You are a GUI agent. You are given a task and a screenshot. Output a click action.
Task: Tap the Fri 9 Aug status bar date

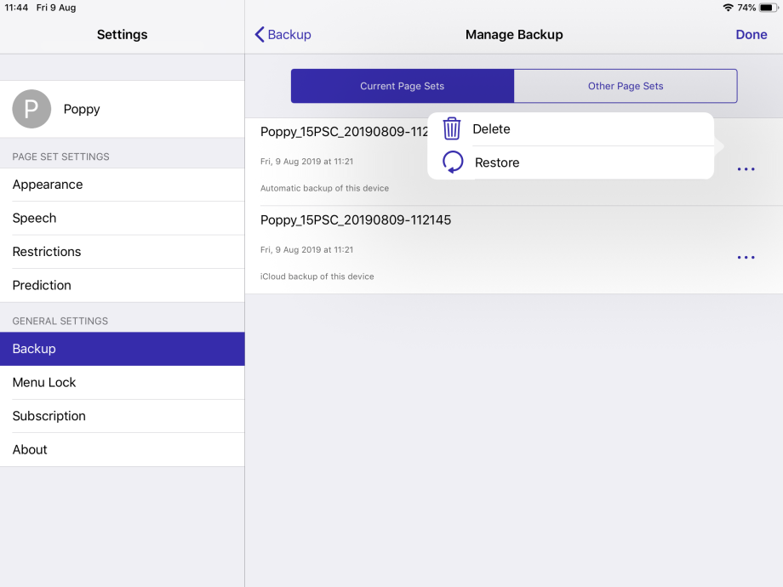click(x=56, y=8)
